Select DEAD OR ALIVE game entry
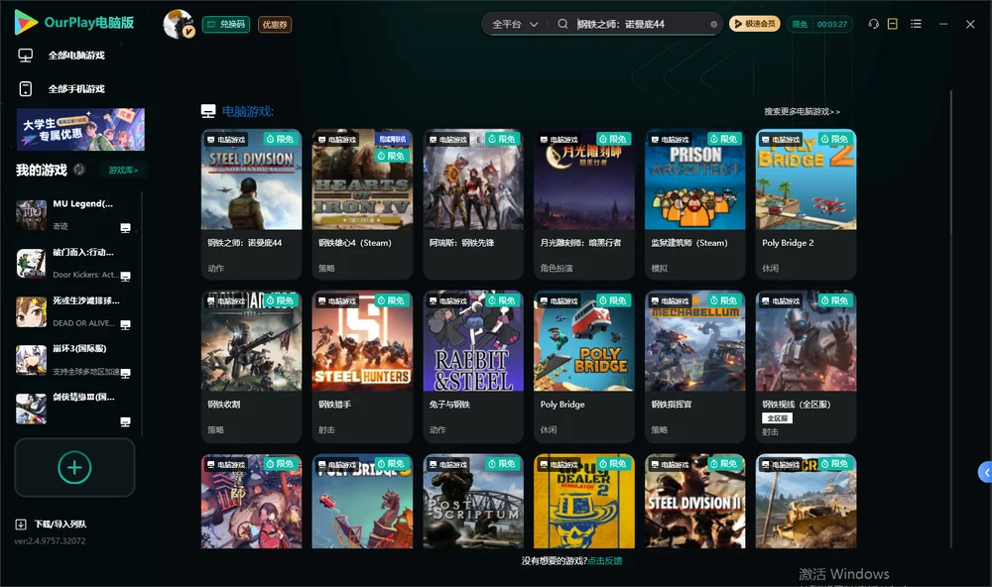This screenshot has width=992, height=587. [74, 311]
